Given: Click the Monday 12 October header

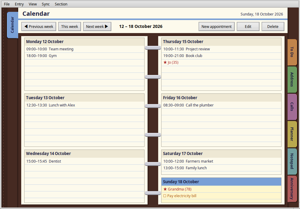Looking at the screenshot, I should 84,42.
